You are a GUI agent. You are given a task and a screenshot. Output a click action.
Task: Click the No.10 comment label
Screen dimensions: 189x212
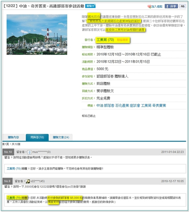[8, 152]
